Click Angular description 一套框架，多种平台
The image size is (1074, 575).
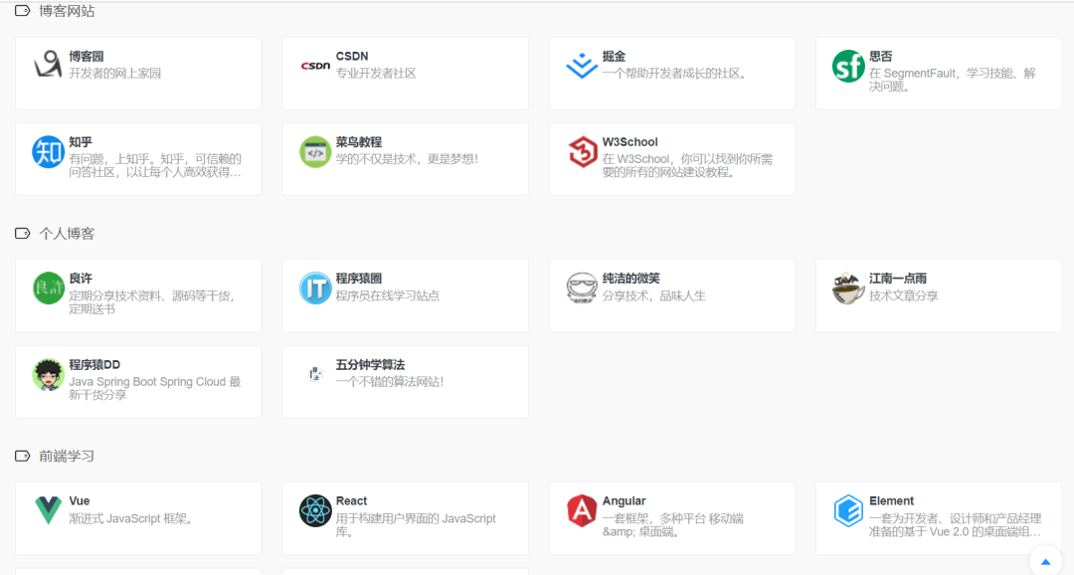pyautogui.click(x=672, y=525)
